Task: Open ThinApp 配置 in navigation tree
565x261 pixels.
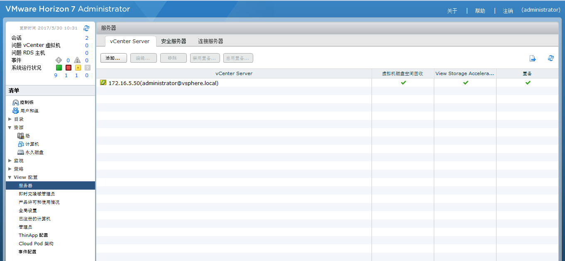Action: (x=33, y=235)
